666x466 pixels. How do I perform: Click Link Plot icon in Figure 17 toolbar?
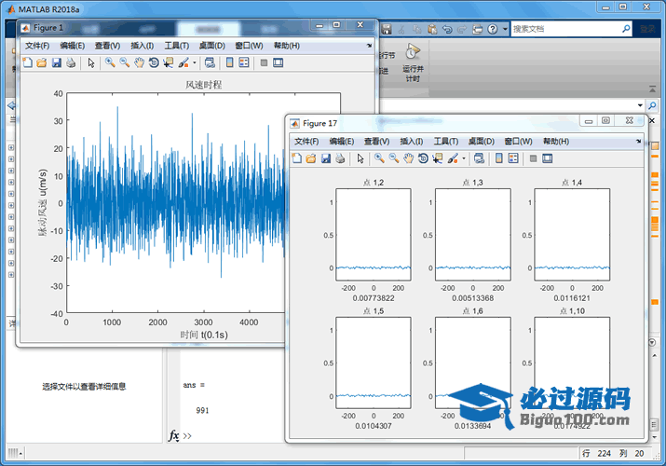coord(479,158)
